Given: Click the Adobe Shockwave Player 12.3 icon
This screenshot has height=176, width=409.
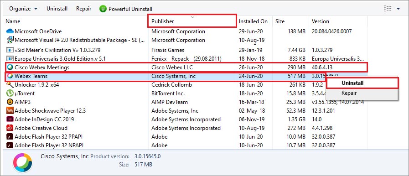Looking at the screenshot, I should 10,110.
